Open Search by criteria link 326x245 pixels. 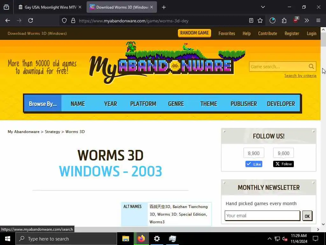point(301,76)
